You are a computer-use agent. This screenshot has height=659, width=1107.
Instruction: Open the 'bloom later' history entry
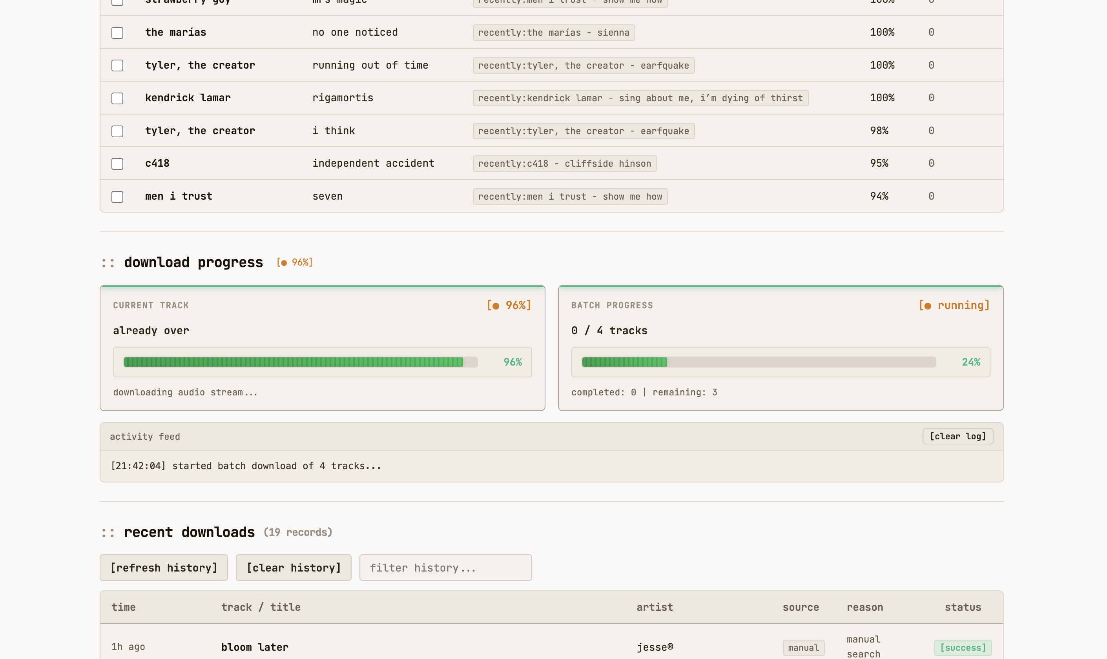click(255, 648)
